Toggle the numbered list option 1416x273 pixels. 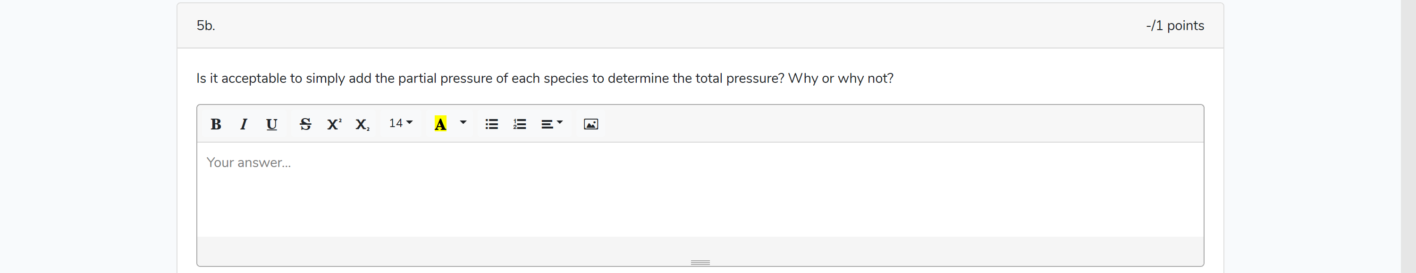pyautogui.click(x=519, y=124)
